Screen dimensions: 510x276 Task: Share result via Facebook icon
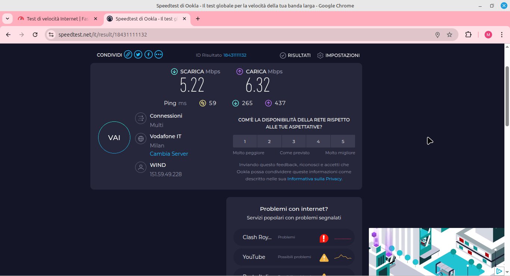(148, 55)
